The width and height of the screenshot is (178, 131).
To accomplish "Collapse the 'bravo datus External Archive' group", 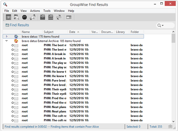I will [7, 41].
